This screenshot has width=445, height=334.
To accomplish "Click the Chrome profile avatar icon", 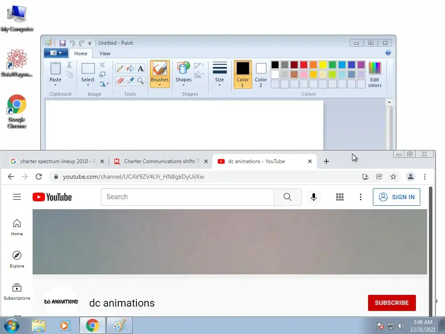I will (x=410, y=177).
